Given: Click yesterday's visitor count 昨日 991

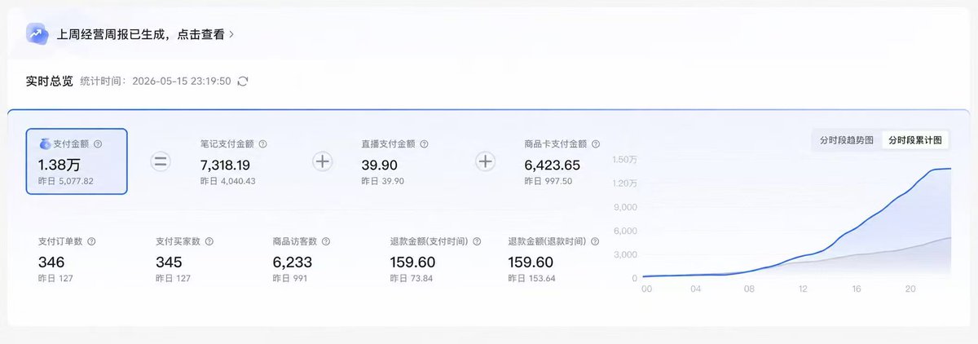Looking at the screenshot, I should coord(289,279).
